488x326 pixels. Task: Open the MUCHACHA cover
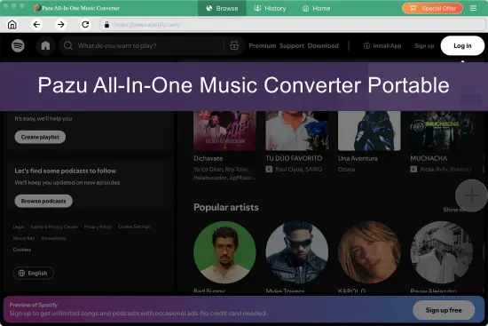442,131
